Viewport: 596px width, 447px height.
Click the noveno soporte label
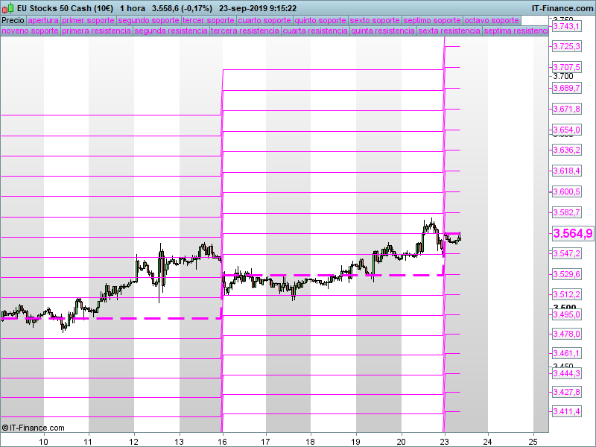tap(31, 31)
